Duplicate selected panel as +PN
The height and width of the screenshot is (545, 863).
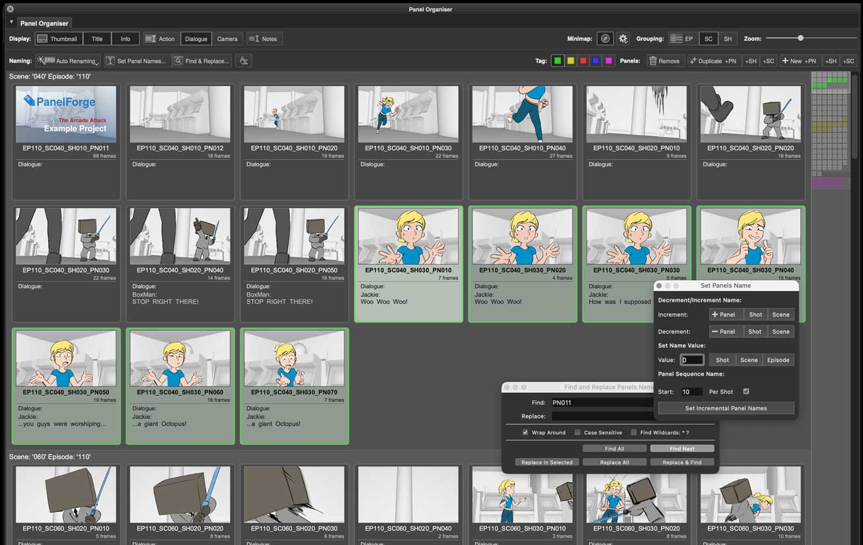(x=714, y=61)
